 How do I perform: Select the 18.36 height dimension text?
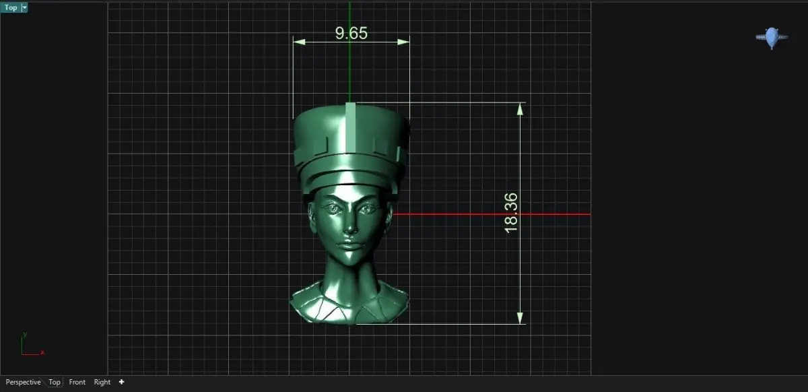click(511, 213)
